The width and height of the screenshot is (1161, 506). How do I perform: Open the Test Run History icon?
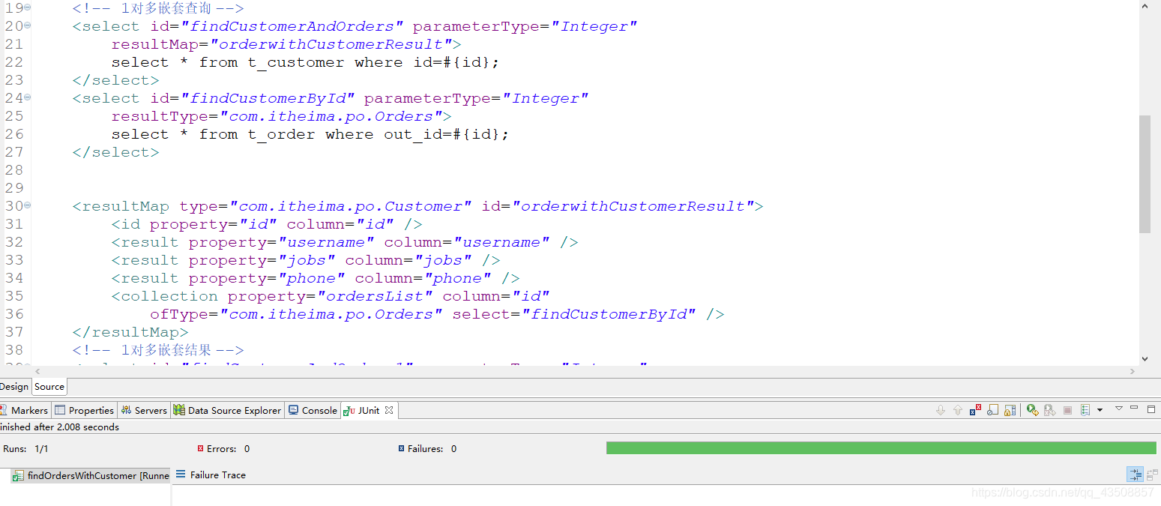pyautogui.click(x=1086, y=409)
